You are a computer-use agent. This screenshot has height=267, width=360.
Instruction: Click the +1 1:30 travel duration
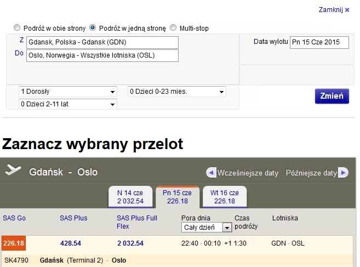point(235,243)
